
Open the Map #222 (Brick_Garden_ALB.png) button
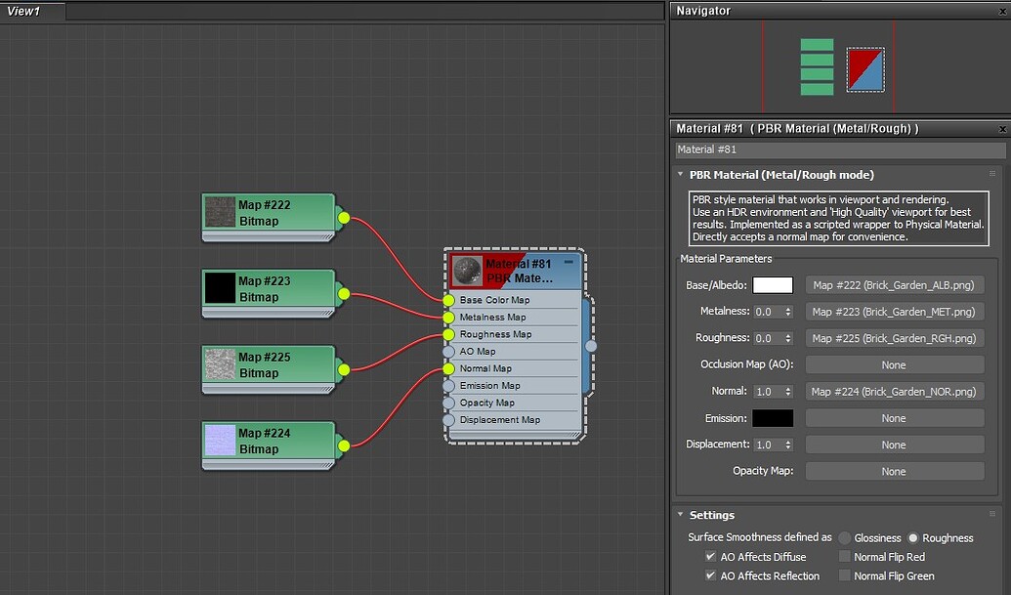[894, 284]
